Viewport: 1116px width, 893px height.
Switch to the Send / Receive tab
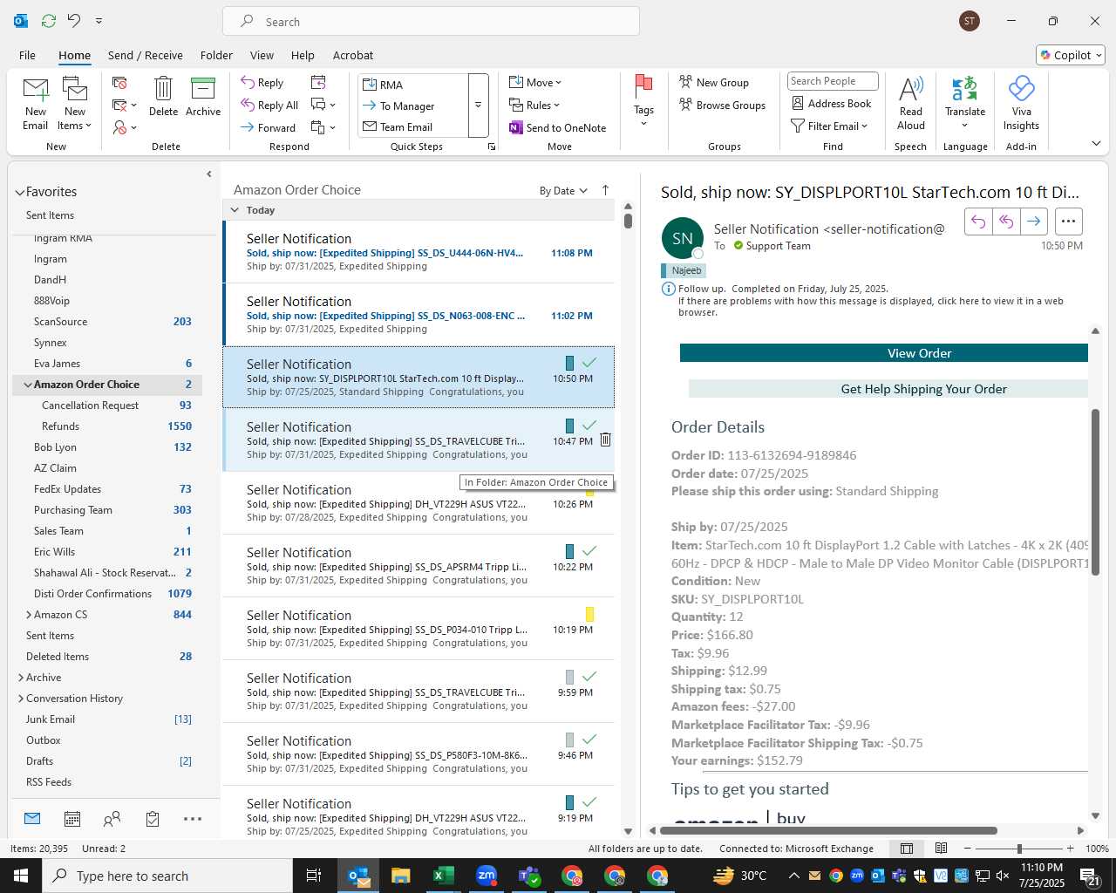146,55
